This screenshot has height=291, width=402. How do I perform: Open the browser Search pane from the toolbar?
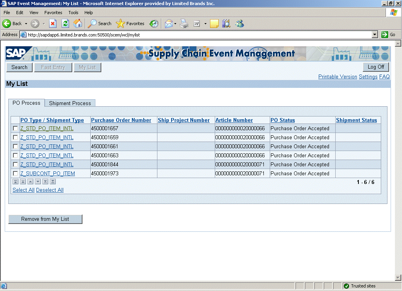(99, 24)
